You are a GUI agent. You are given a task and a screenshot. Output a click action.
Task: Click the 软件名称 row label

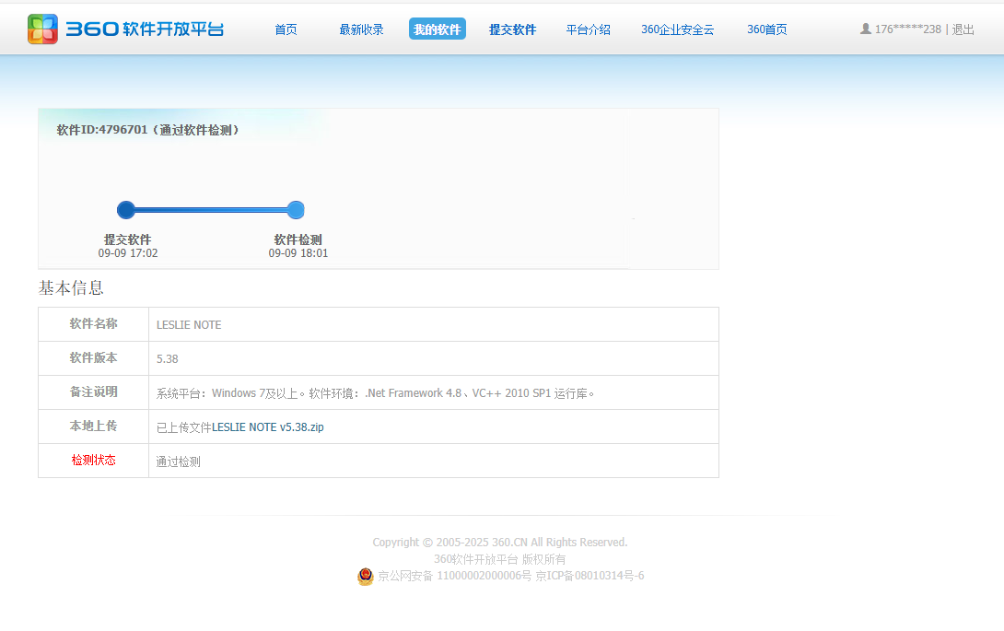tap(93, 324)
